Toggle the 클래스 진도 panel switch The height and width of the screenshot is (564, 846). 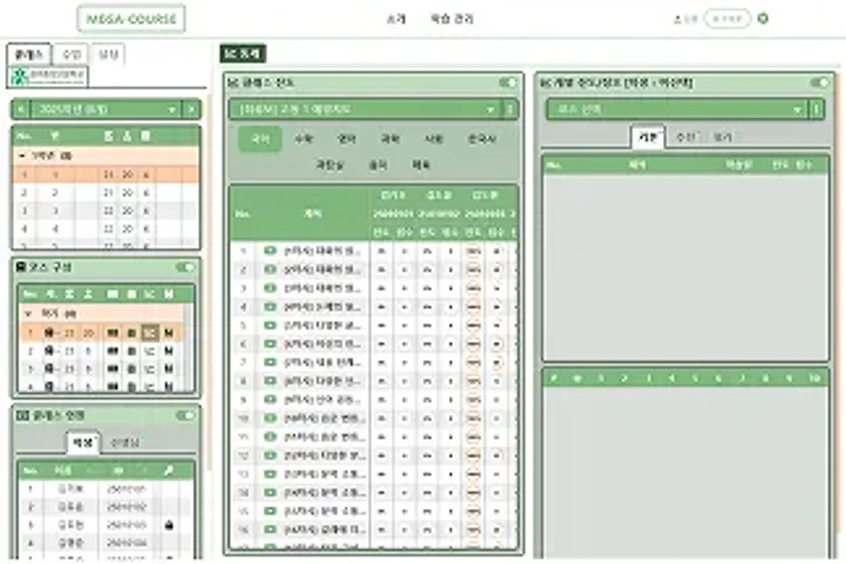click(508, 82)
